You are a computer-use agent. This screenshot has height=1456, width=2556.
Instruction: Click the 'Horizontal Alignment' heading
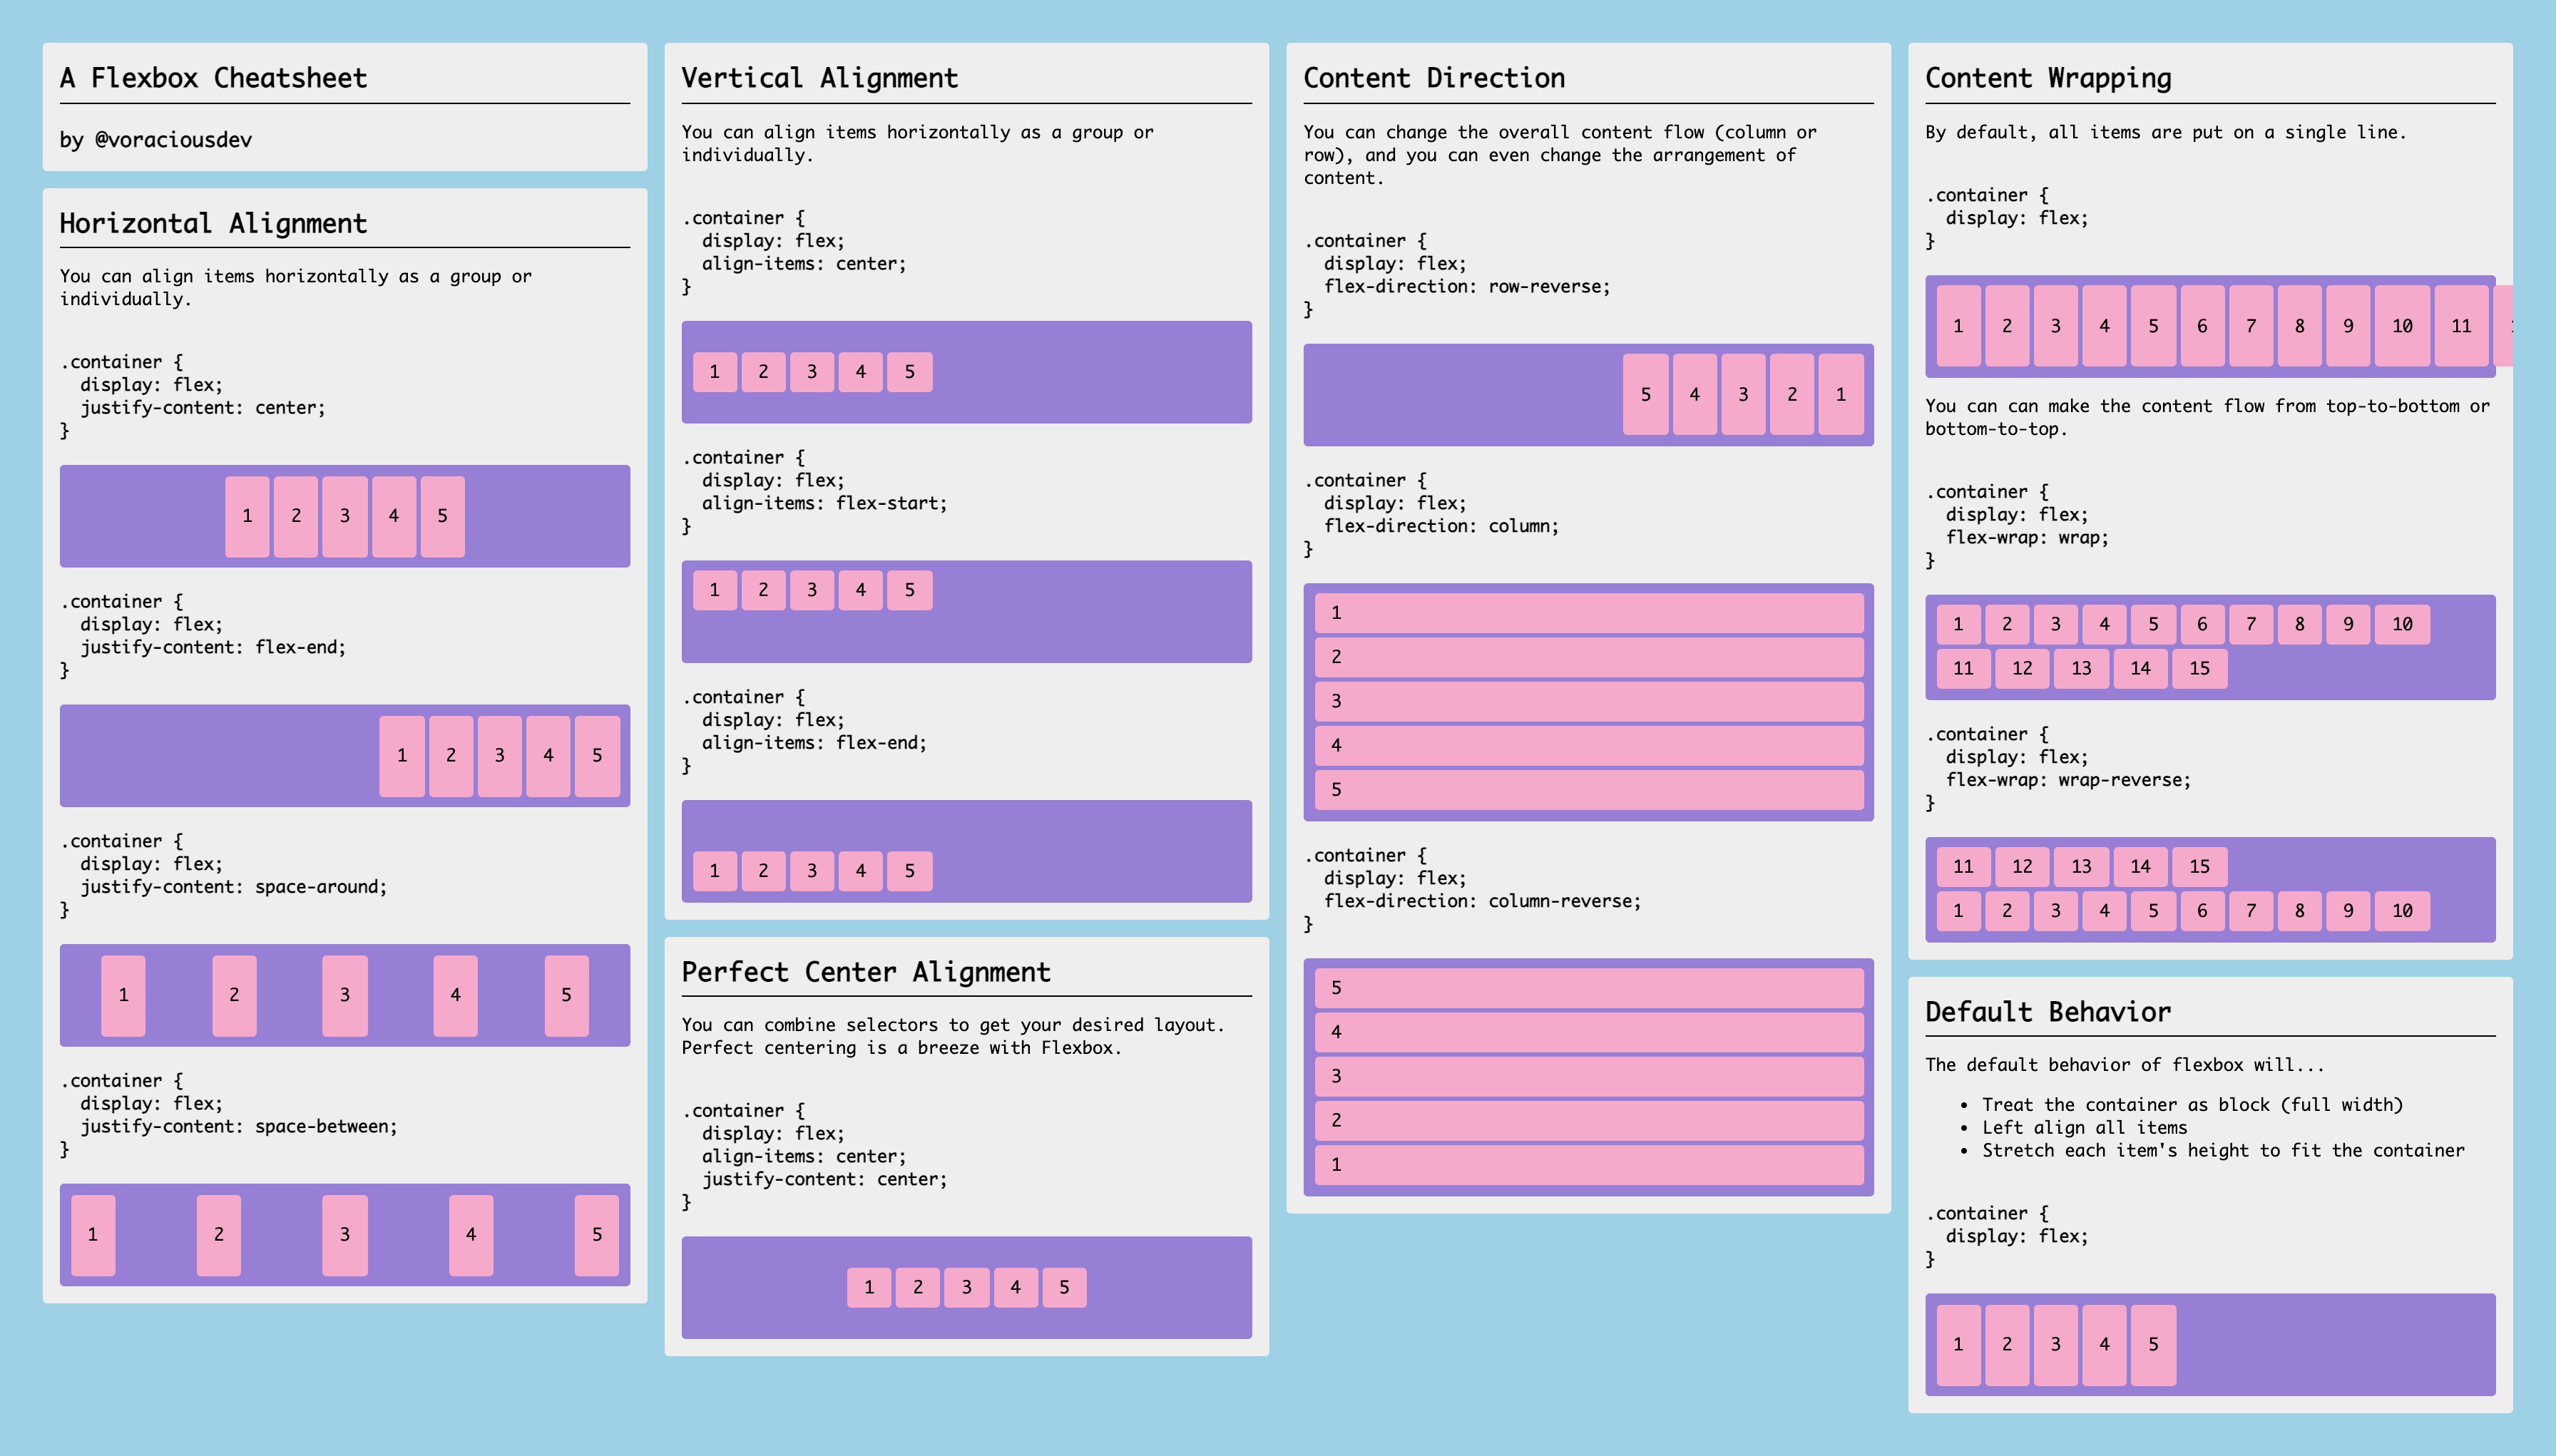coord(213,223)
